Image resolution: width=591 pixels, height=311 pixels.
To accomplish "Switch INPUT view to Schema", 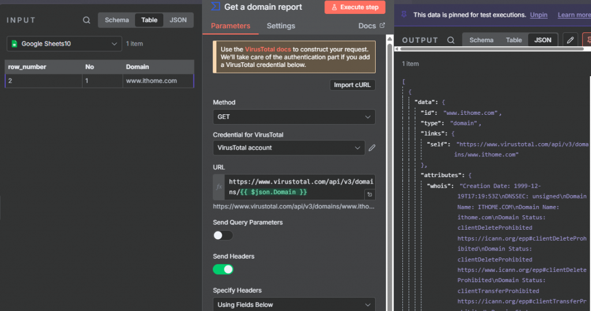I will tap(117, 20).
